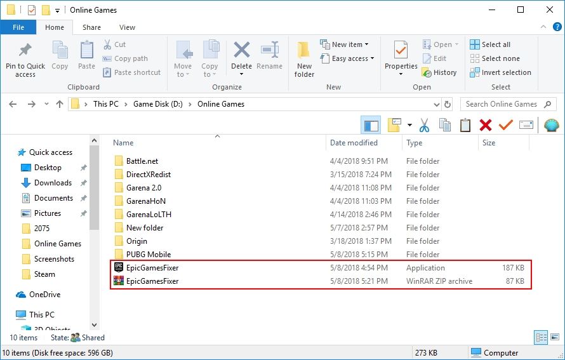Select Cut in the Clipboard group
Viewport: 565px width, 360px height.
pos(114,44)
